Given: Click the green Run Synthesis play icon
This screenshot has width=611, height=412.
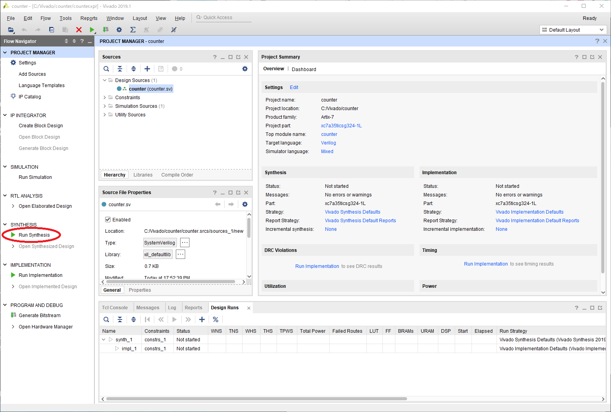Looking at the screenshot, I should point(13,235).
